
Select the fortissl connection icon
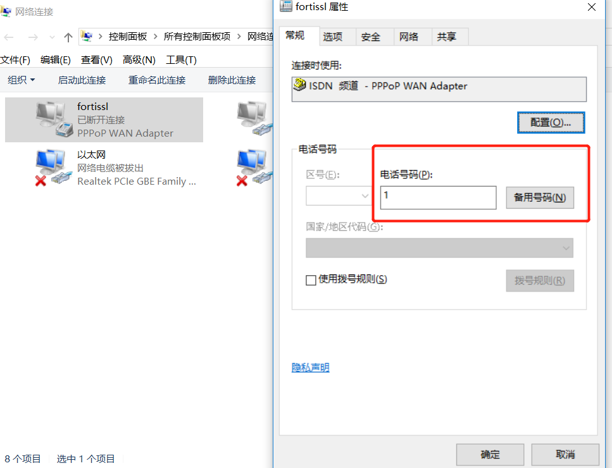tap(54, 120)
